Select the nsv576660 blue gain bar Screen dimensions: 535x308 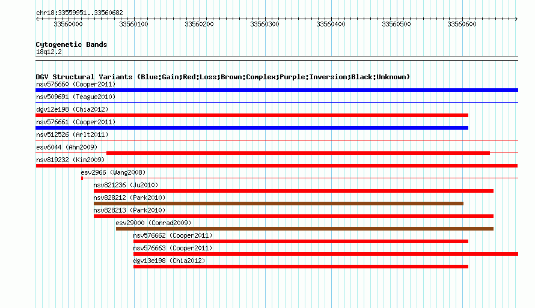click(277, 90)
